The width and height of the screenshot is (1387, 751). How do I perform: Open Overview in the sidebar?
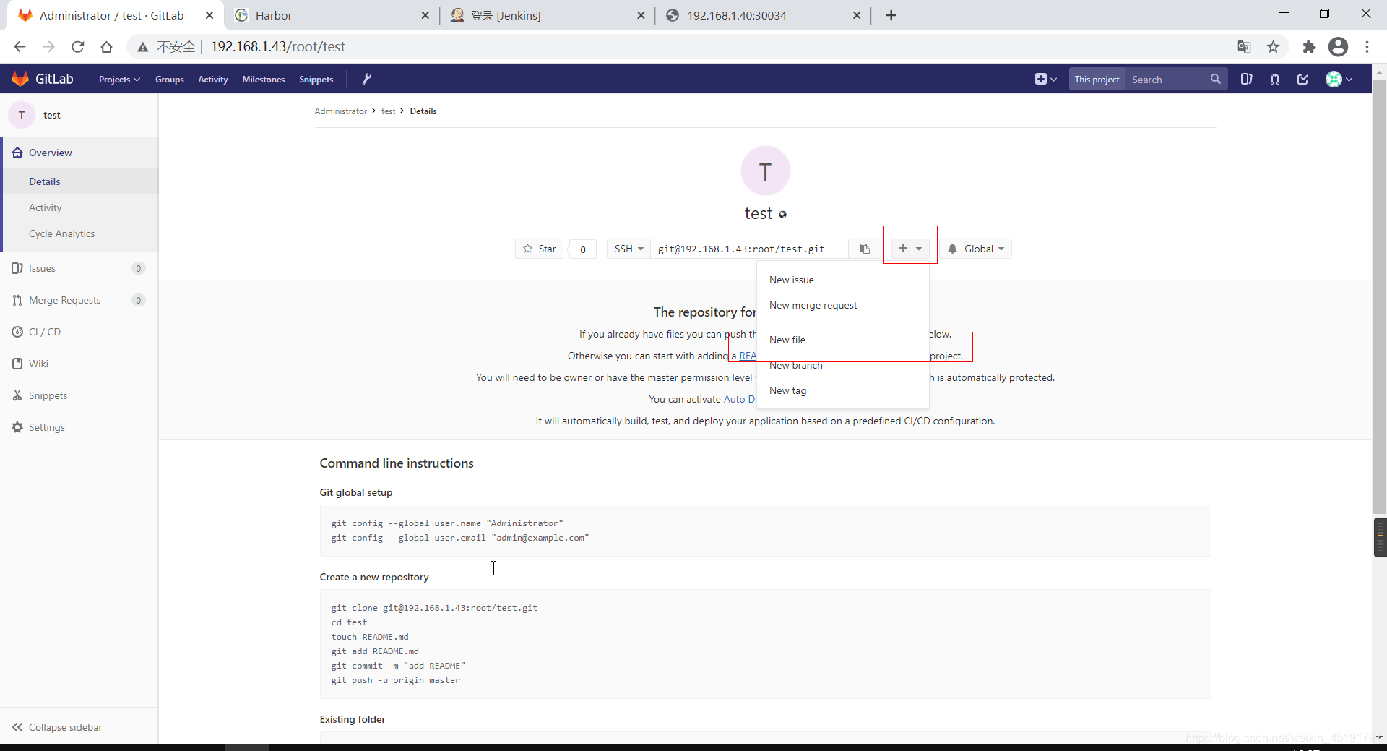[x=79, y=153]
